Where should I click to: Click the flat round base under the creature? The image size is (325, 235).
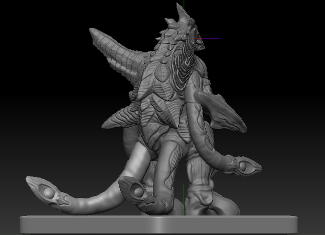(x=158, y=225)
